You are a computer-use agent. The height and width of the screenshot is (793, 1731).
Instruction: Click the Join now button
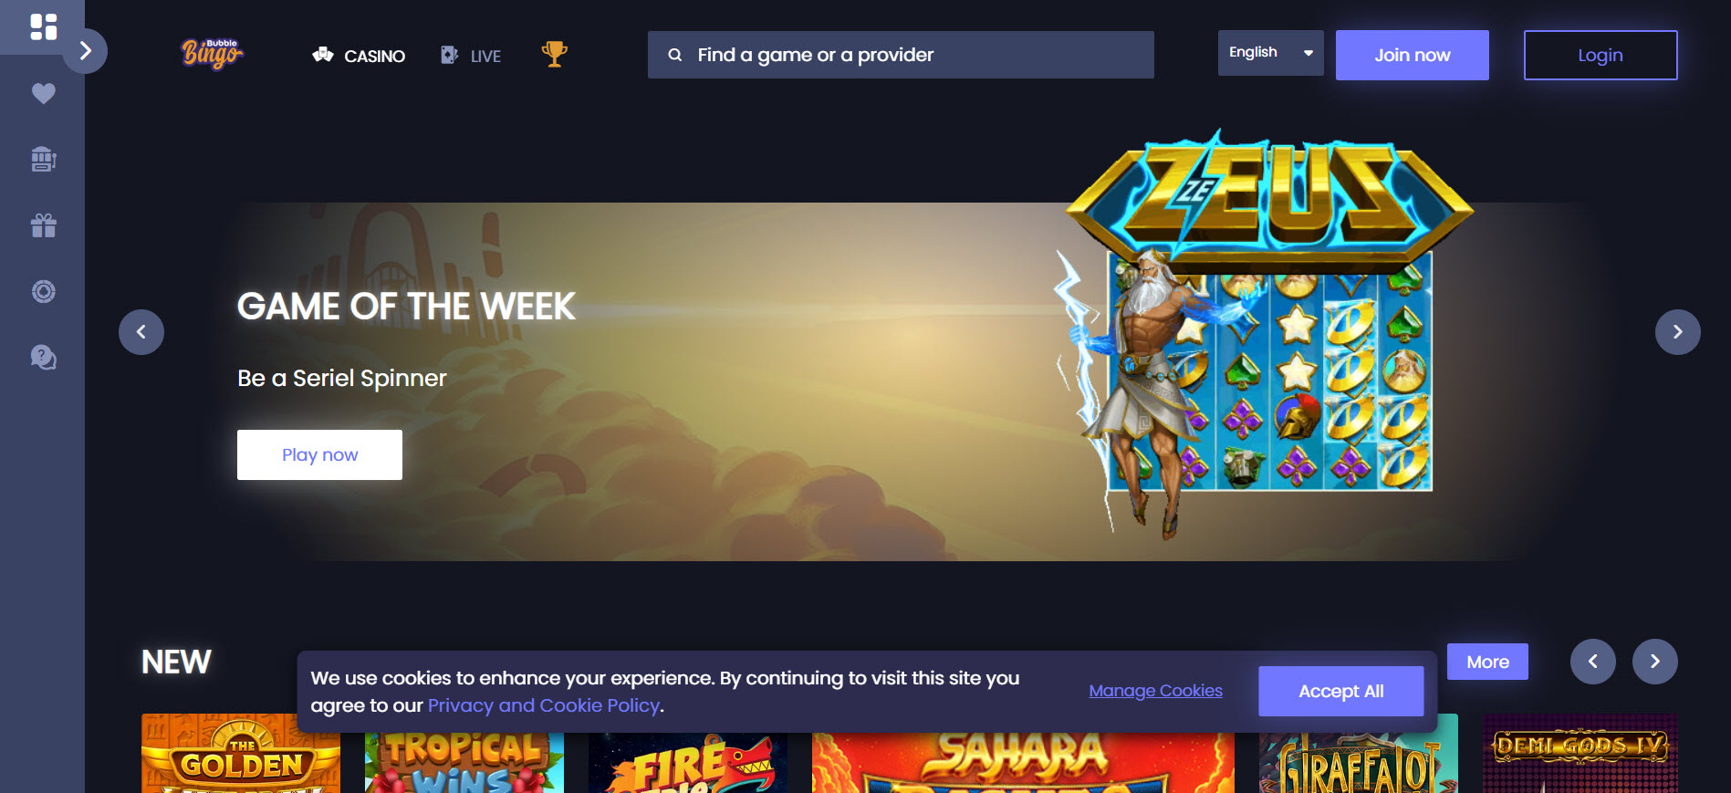[1412, 55]
